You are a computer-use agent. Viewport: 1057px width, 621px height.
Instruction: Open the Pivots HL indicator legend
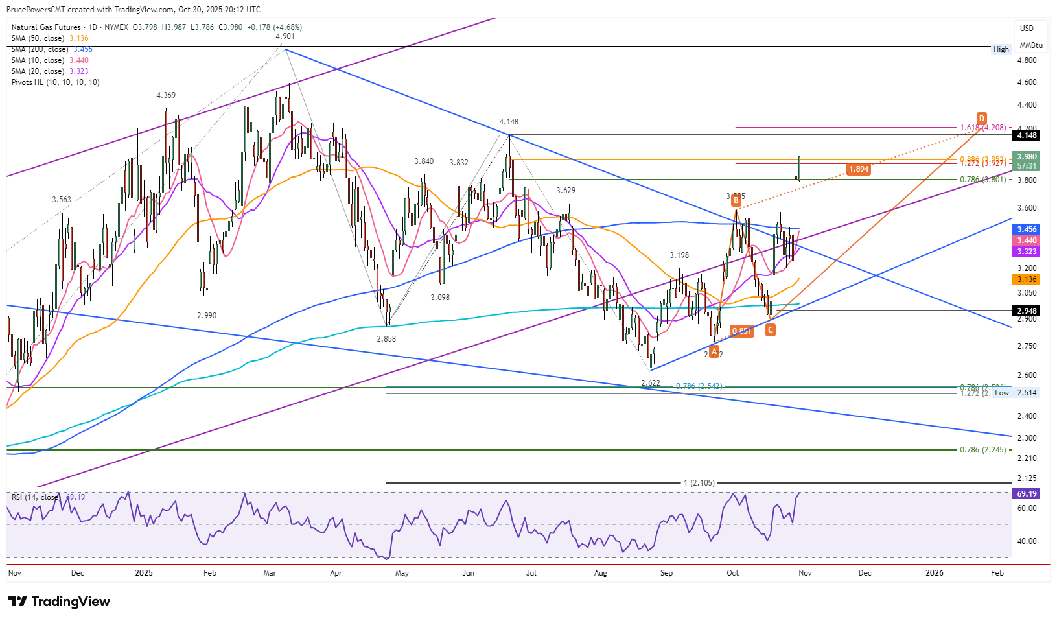coord(56,82)
